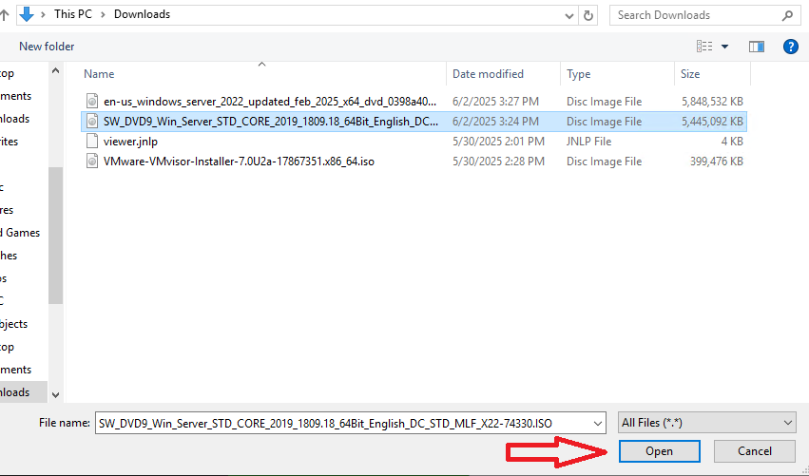Toggle the preview pane icon

point(757,47)
